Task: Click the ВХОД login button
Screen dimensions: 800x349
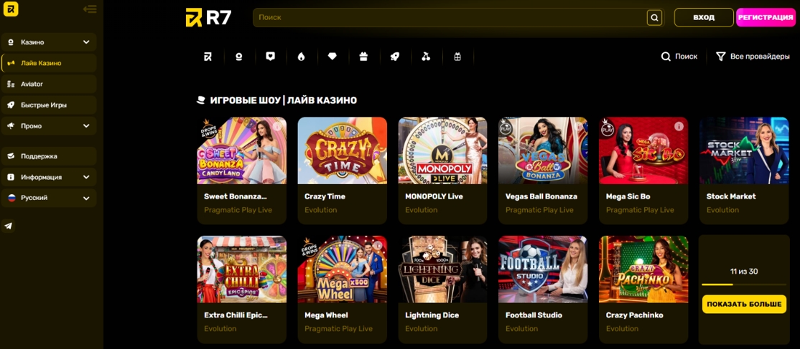Action: (x=704, y=17)
